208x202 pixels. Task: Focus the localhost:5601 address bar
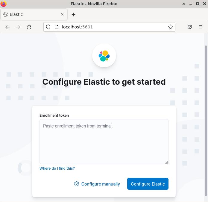coord(109,27)
